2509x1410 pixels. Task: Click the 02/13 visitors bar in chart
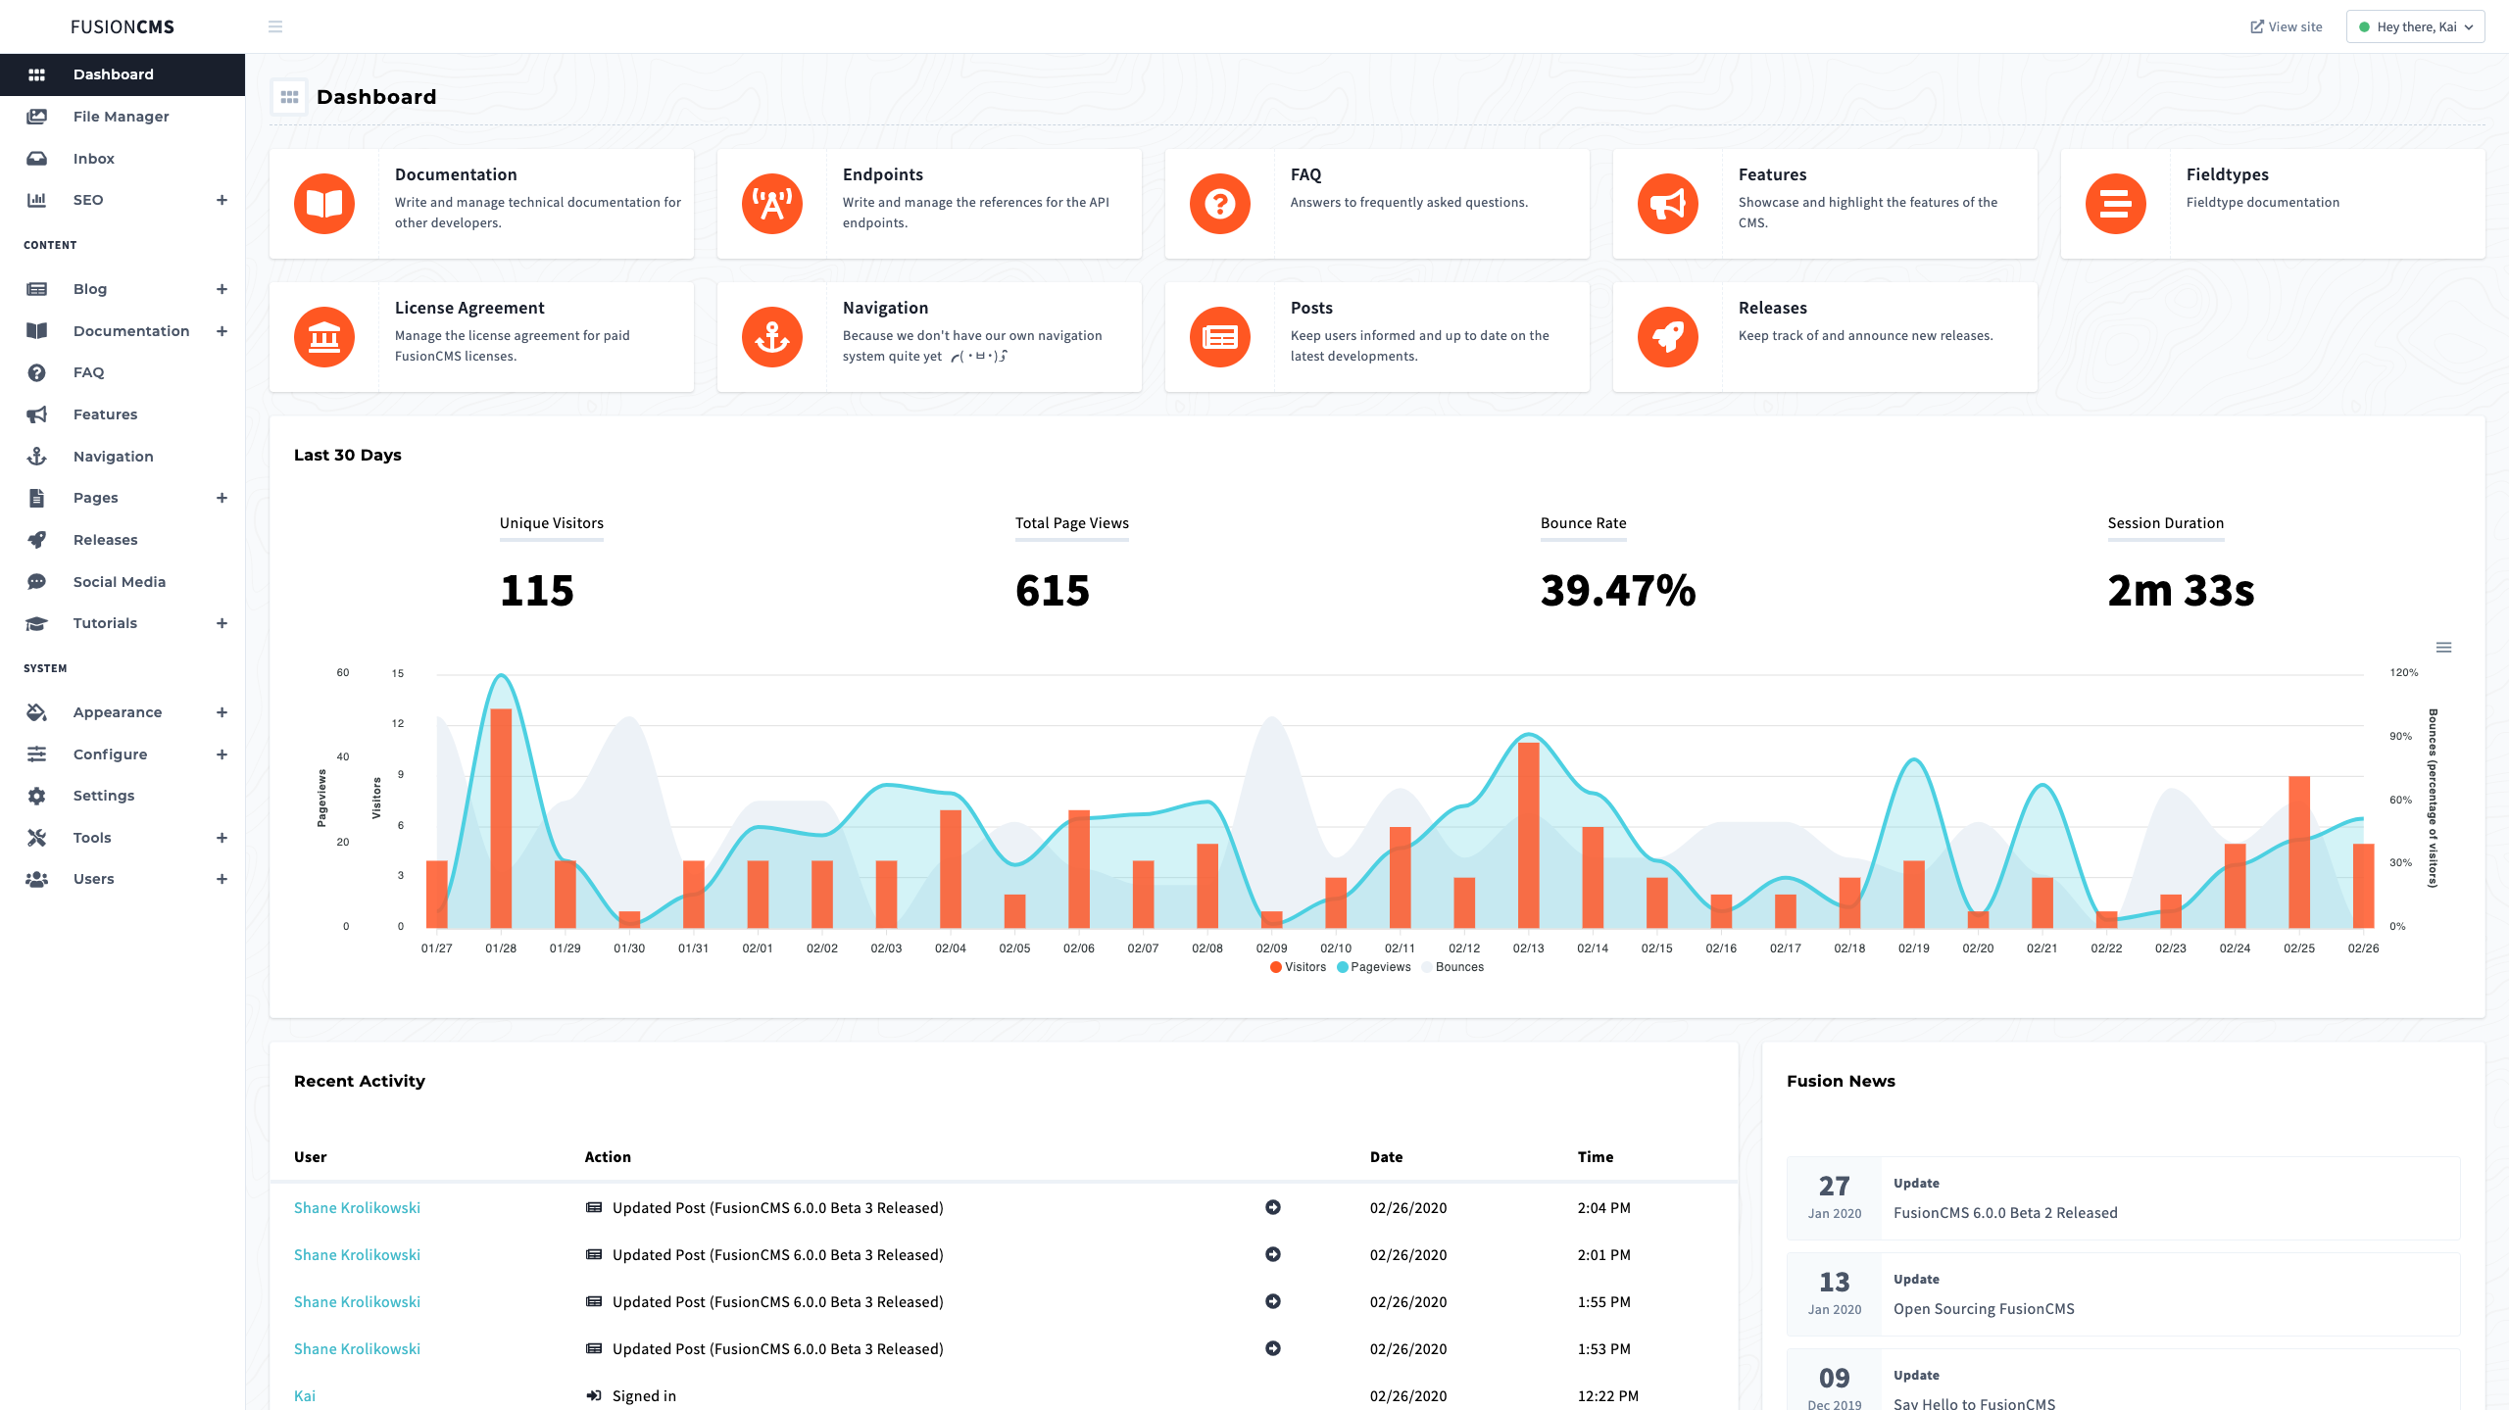click(1528, 835)
